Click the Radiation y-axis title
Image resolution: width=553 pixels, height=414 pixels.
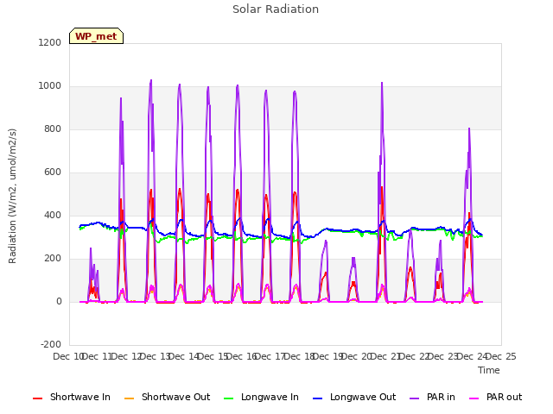point(12,196)
